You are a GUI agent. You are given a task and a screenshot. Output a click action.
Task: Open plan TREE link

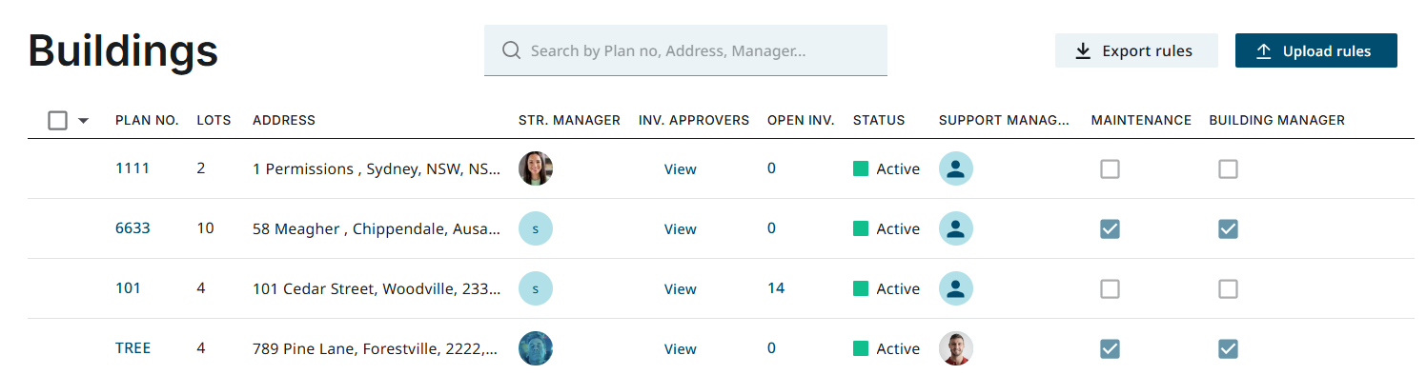coord(133,347)
